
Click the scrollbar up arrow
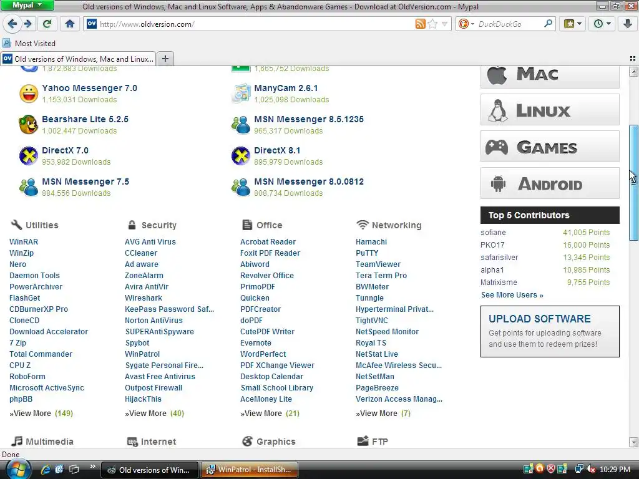(x=633, y=72)
